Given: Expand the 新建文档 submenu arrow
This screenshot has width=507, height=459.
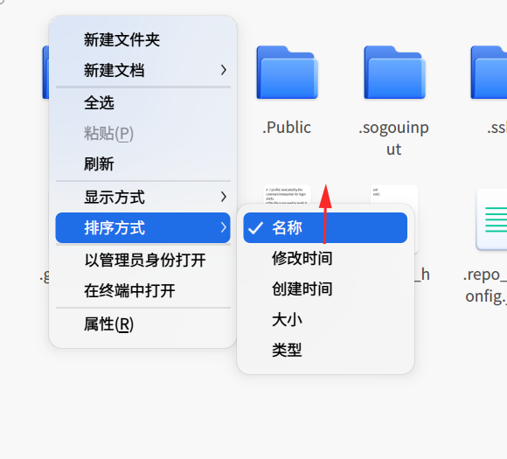Looking at the screenshot, I should [x=224, y=70].
